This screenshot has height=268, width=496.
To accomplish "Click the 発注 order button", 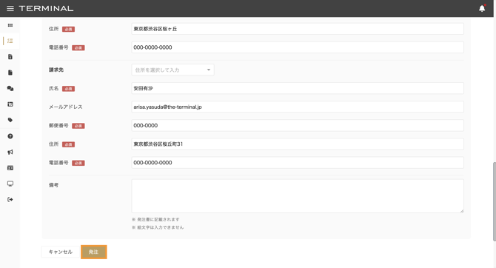I will pos(93,252).
